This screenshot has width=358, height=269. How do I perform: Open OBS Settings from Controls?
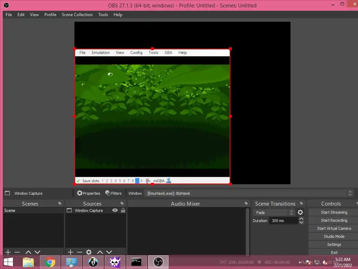[334, 244]
